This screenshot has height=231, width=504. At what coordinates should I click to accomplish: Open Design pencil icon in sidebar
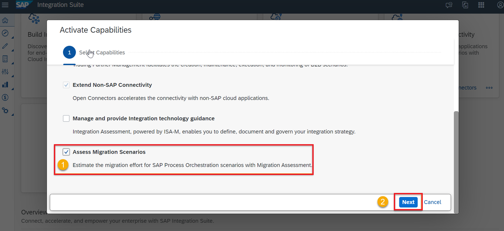[5, 46]
